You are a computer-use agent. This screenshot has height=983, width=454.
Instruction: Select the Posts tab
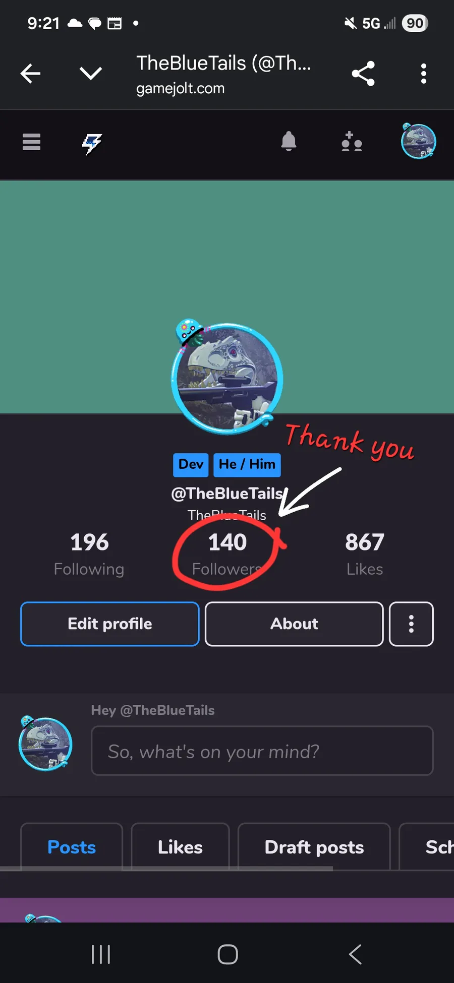click(72, 847)
